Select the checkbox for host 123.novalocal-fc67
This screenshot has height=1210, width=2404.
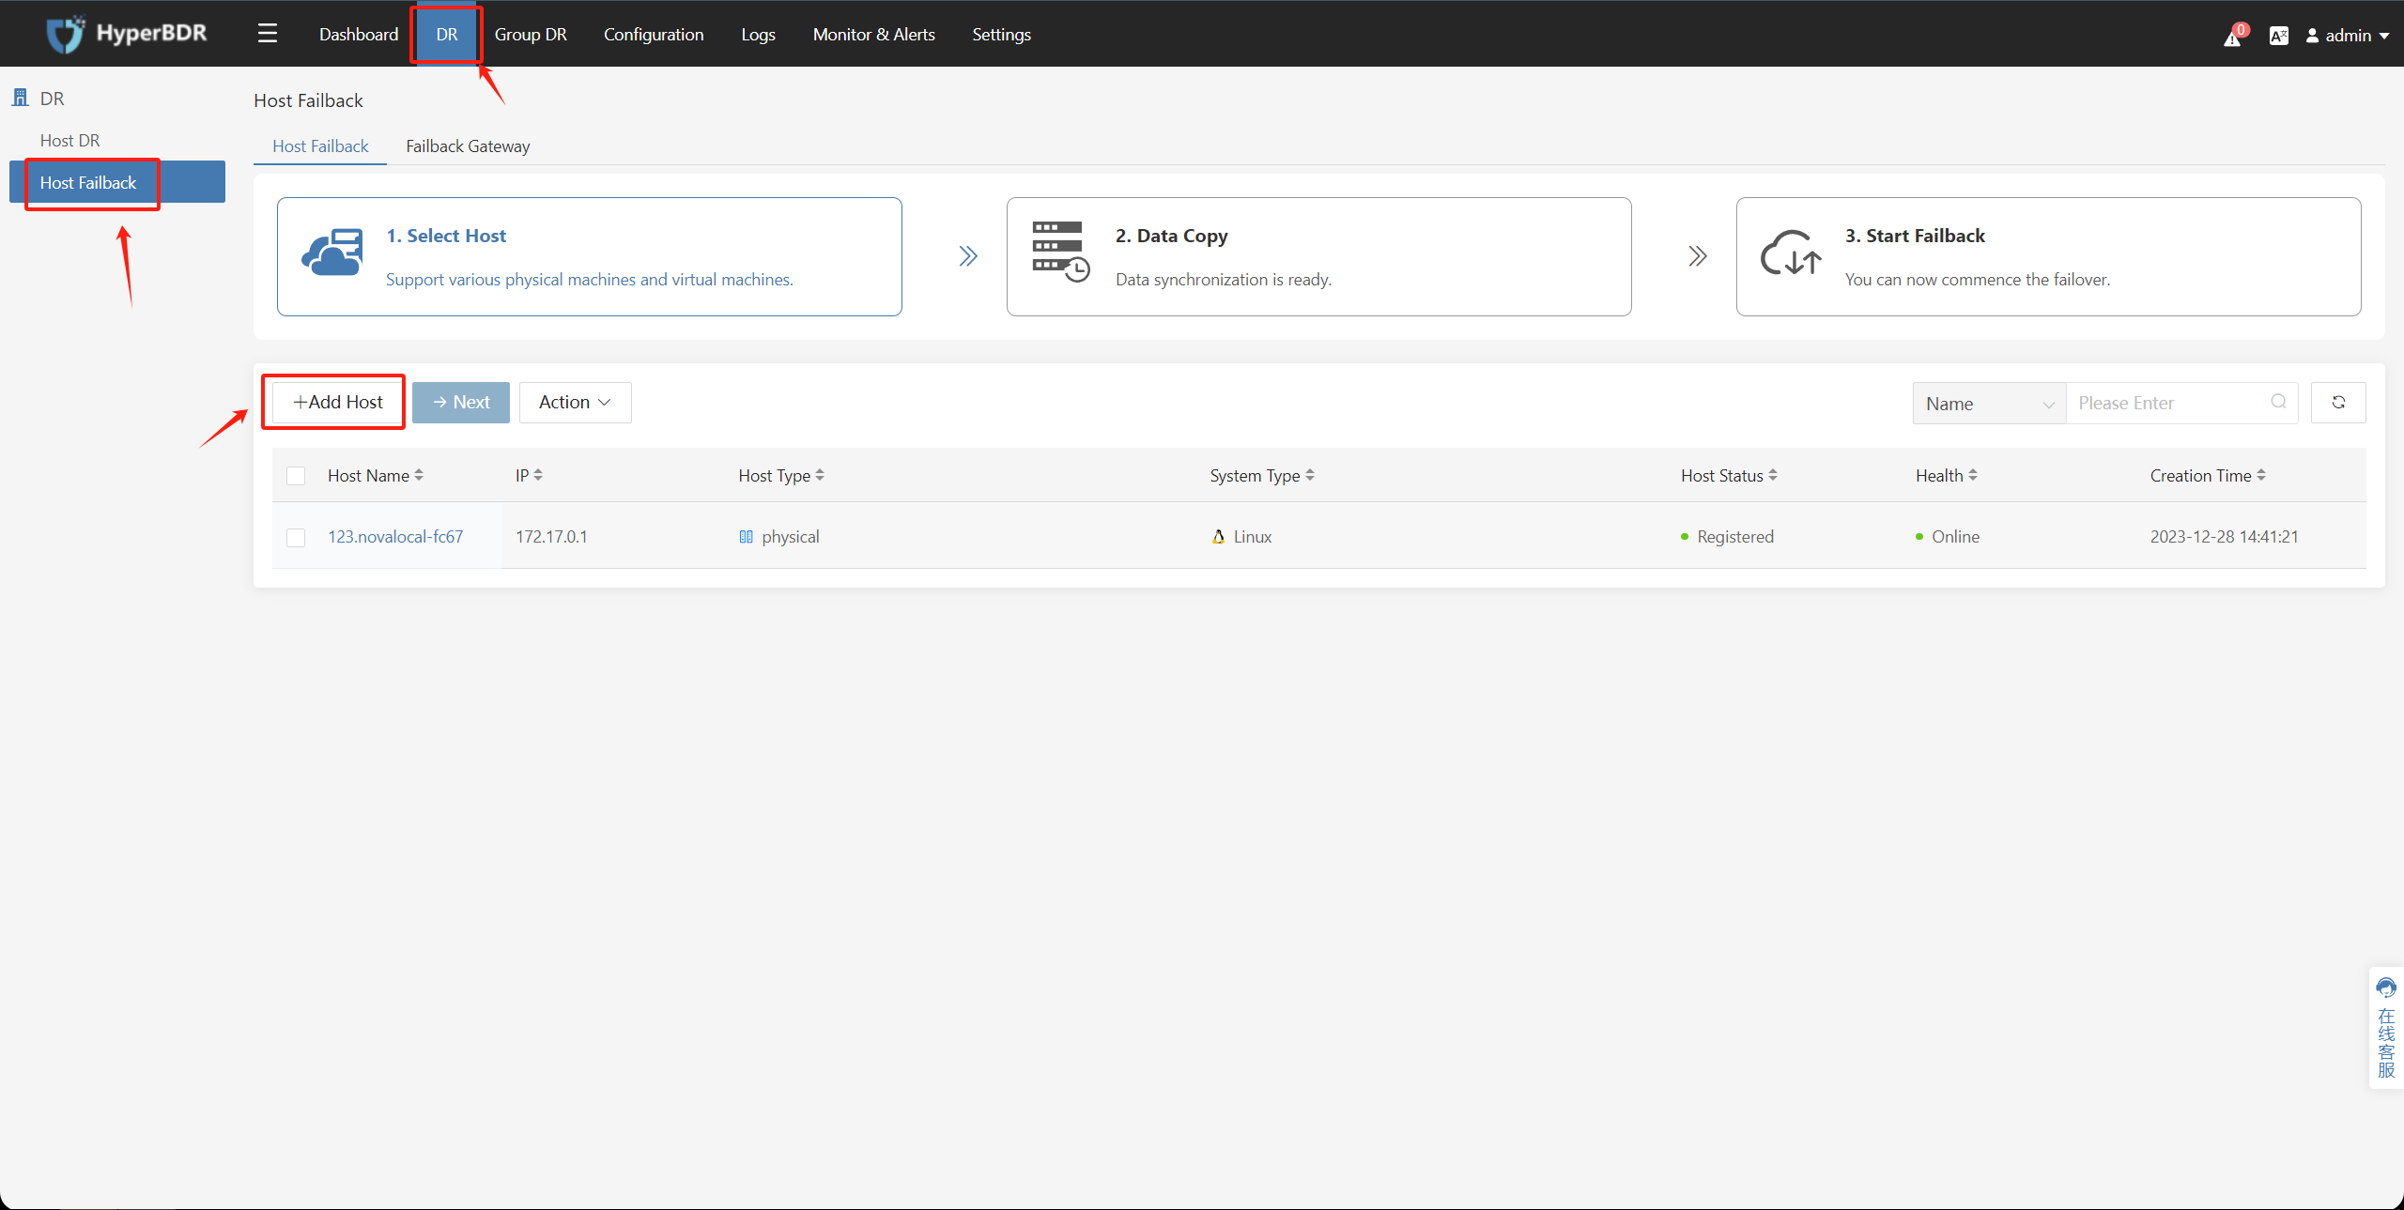click(296, 537)
